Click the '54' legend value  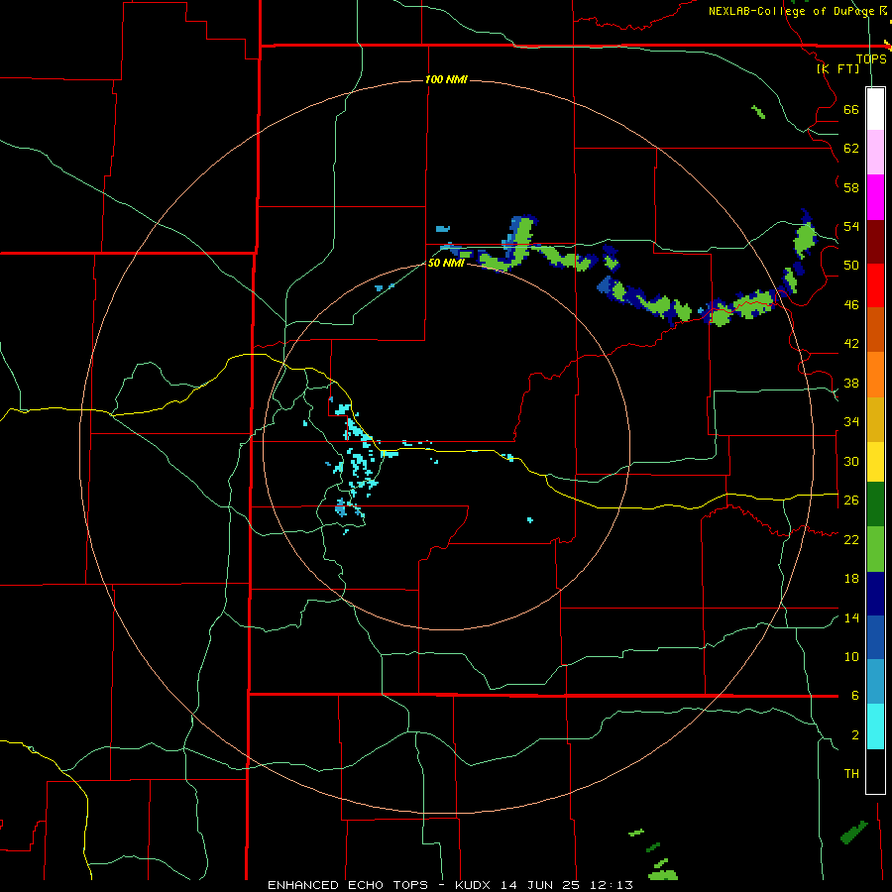[851, 226]
